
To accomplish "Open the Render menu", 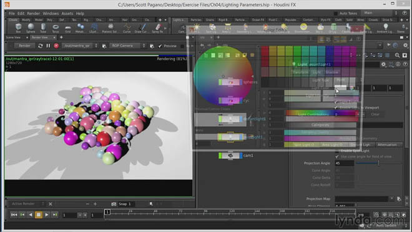I will [x=33, y=13].
